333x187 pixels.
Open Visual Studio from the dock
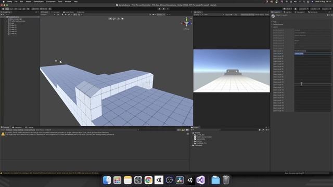tap(200, 180)
